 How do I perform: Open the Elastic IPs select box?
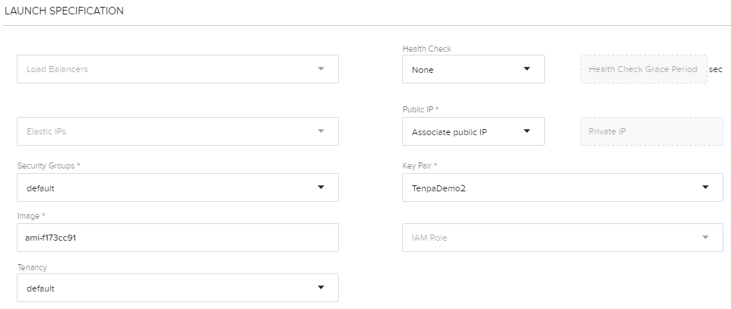click(x=167, y=131)
